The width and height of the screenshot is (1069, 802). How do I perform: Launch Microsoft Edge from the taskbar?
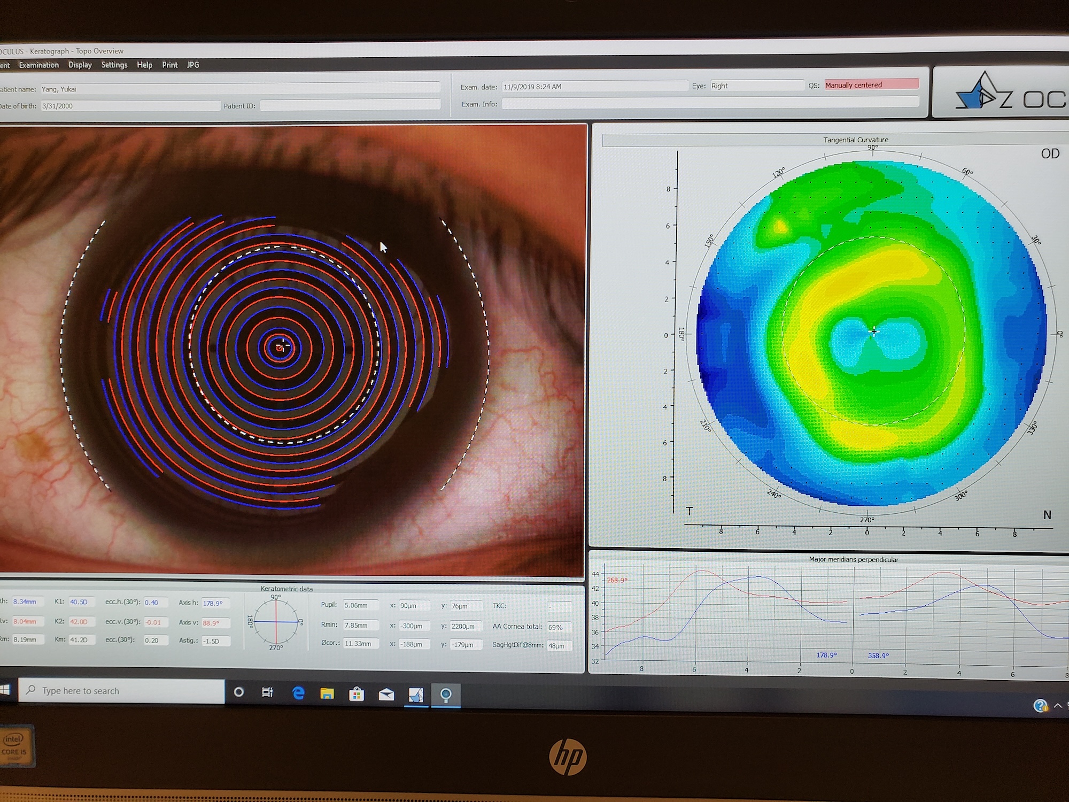tap(298, 693)
